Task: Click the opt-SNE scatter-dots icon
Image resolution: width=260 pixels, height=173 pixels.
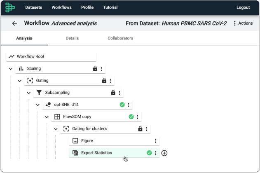Action: tap(48, 105)
